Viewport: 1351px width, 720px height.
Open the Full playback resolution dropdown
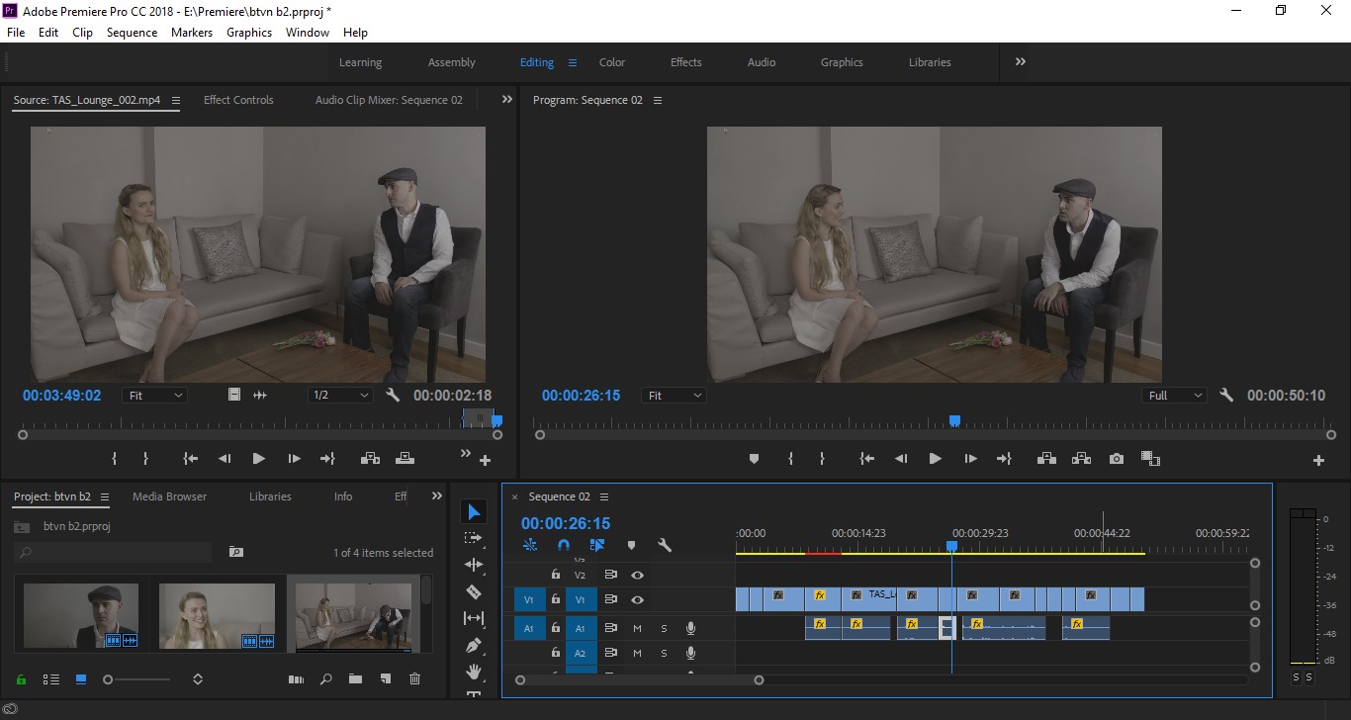[x=1174, y=396]
